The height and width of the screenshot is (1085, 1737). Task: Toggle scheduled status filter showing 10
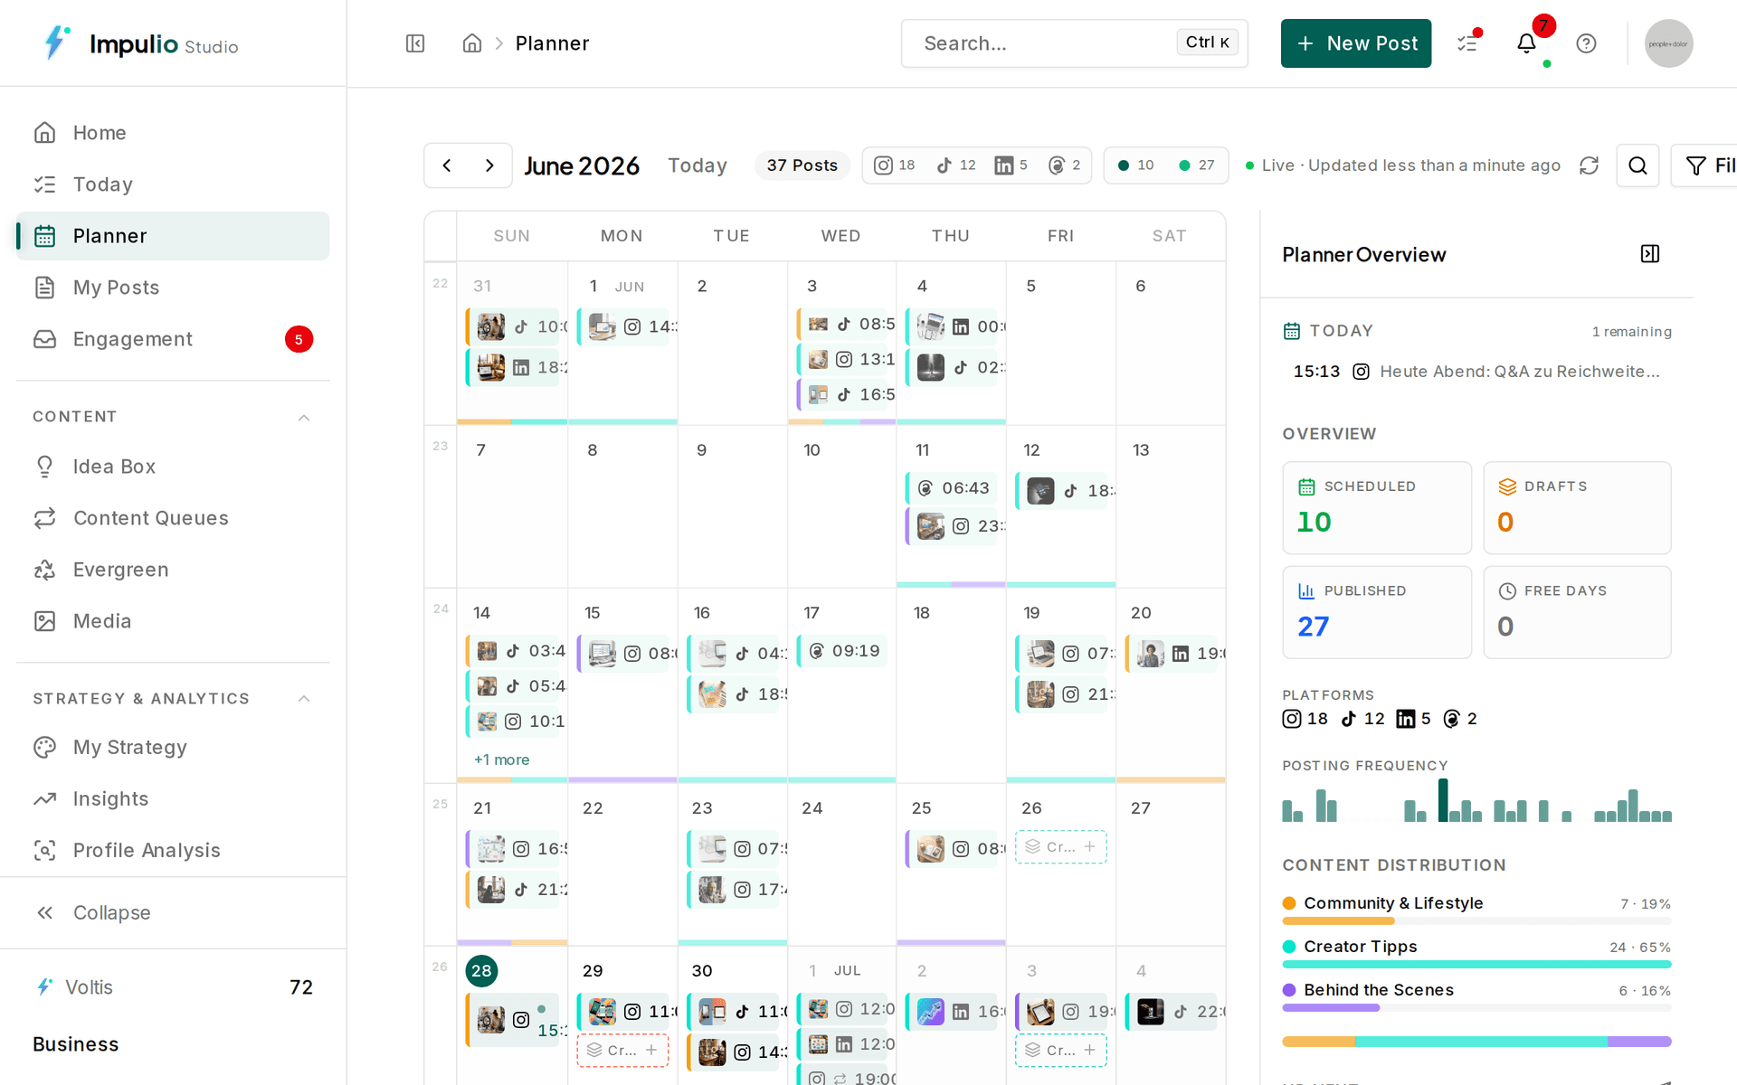(x=1136, y=165)
